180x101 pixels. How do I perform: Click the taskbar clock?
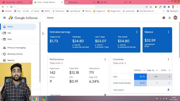click(x=174, y=98)
